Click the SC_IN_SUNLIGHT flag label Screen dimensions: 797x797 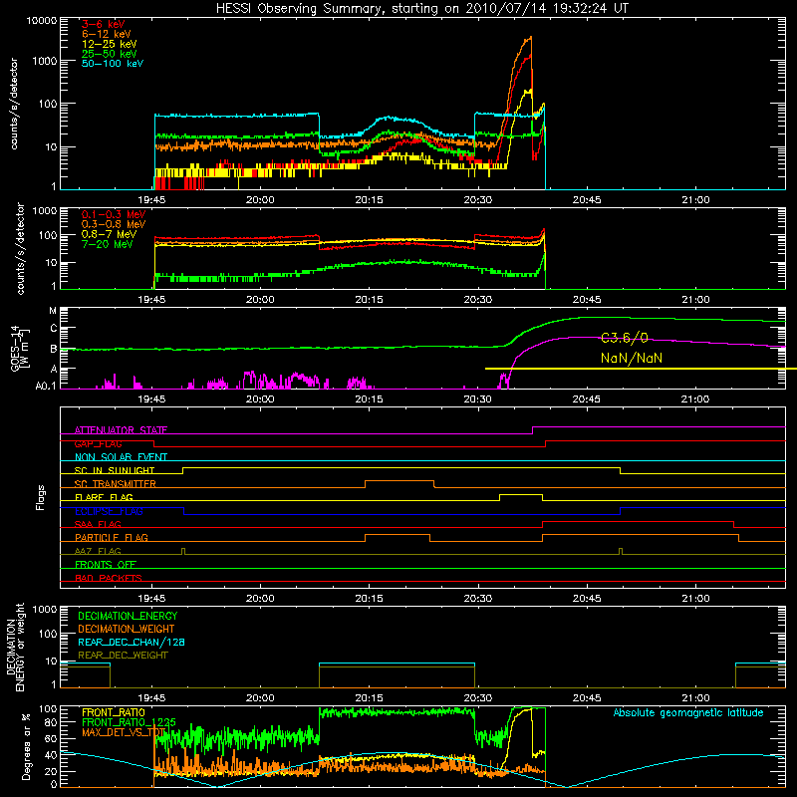coord(115,470)
